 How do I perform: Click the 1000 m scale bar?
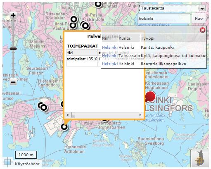coord(26,155)
